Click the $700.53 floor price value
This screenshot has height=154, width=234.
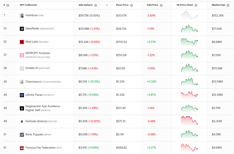pyautogui.click(x=121, y=42)
